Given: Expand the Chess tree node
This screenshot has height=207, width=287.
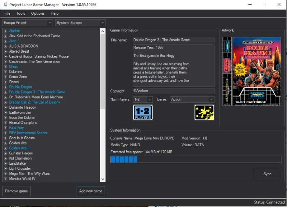Looking at the screenshot, I should (5, 67).
